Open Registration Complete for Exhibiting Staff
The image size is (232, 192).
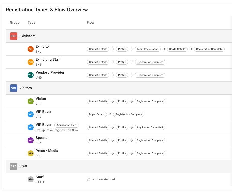pos(150,62)
